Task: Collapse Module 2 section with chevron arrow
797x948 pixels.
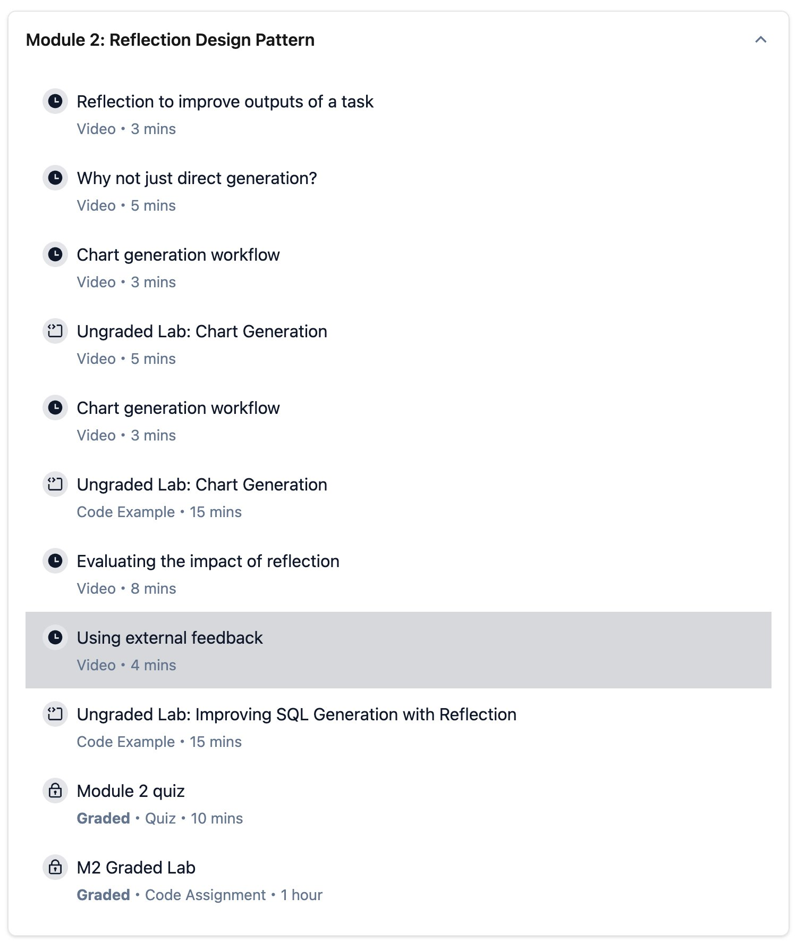Action: (x=760, y=40)
